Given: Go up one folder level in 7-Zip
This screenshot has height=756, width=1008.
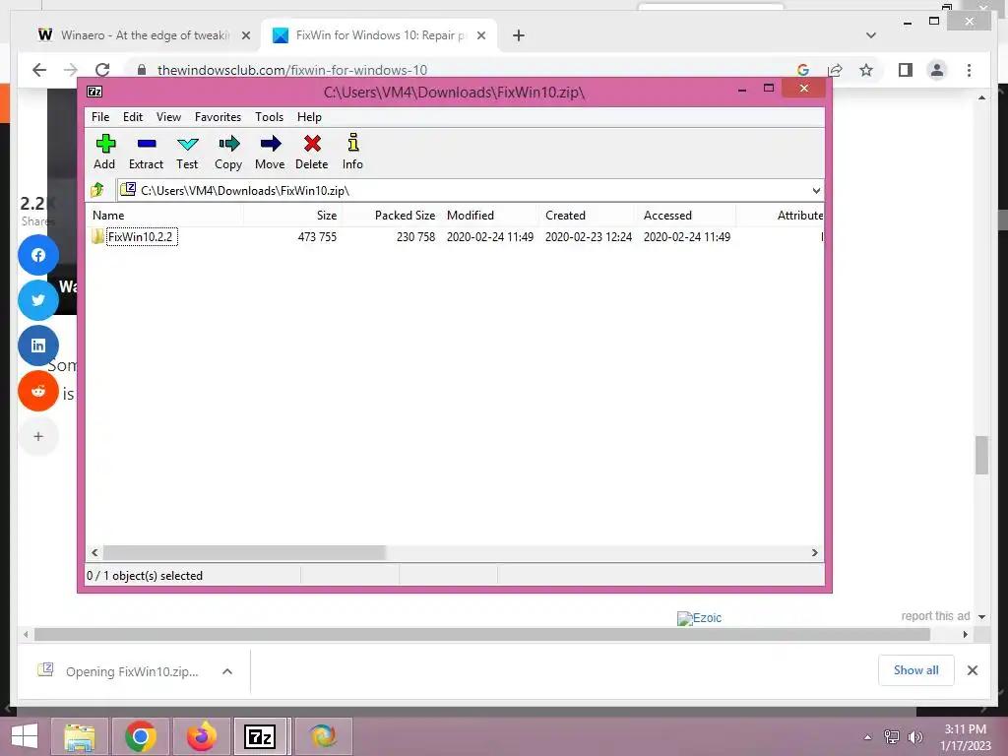Looking at the screenshot, I should pos(97,190).
